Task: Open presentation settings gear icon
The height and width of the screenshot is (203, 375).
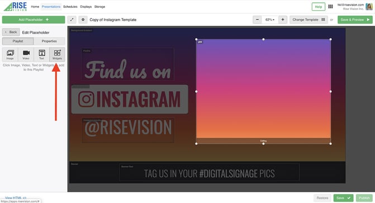Action: [x=83, y=20]
